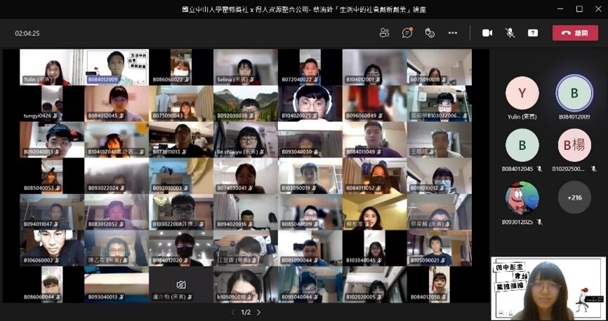
Task: Select the tungyi0426 video tile
Action: click(x=52, y=104)
